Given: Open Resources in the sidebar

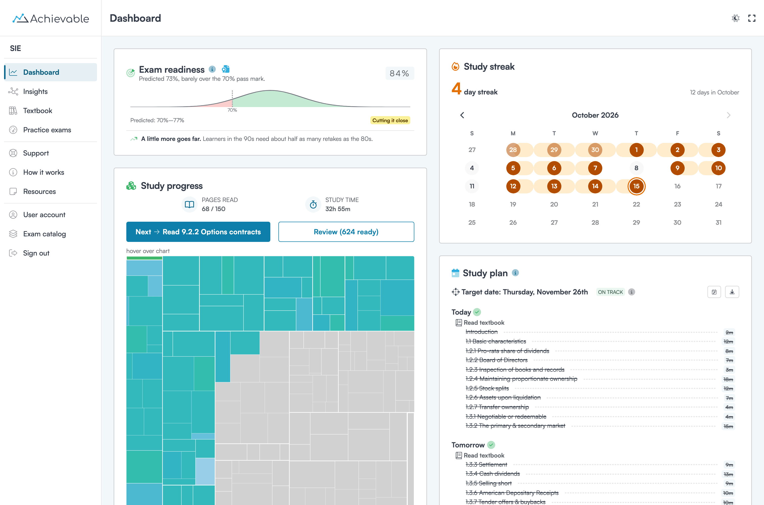Looking at the screenshot, I should tap(51, 191).
